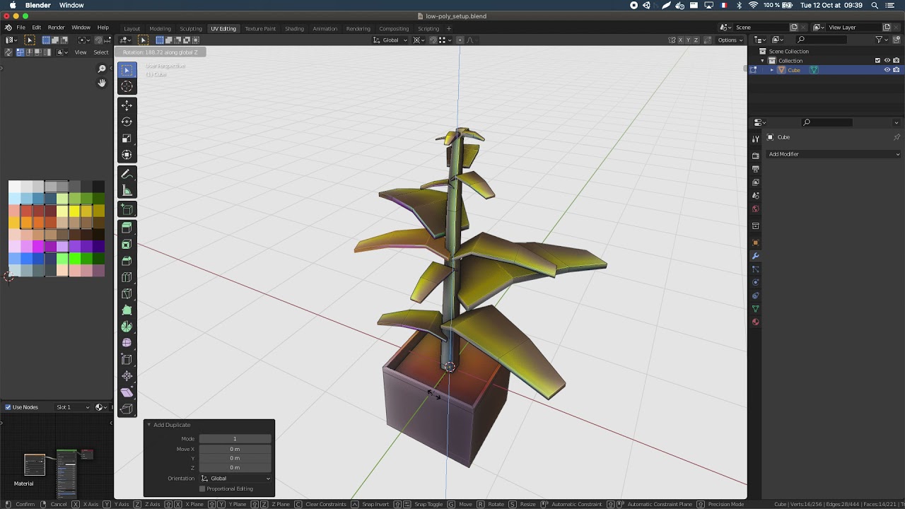Screen dimensions: 905x509
Task: Activate the Move tool
Action: click(127, 105)
